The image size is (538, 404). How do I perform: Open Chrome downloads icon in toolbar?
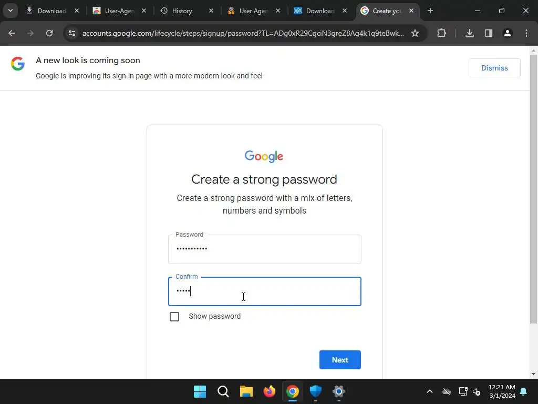[x=469, y=33]
